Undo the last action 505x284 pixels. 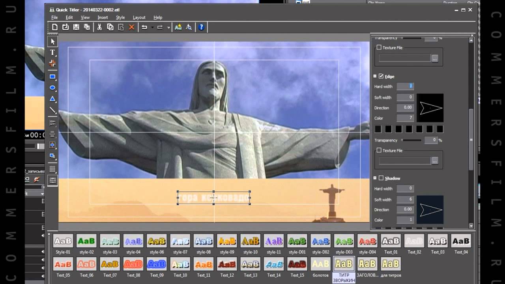tap(144, 27)
